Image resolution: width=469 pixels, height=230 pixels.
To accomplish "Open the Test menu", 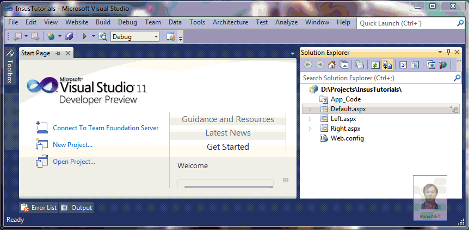I will point(262,22).
